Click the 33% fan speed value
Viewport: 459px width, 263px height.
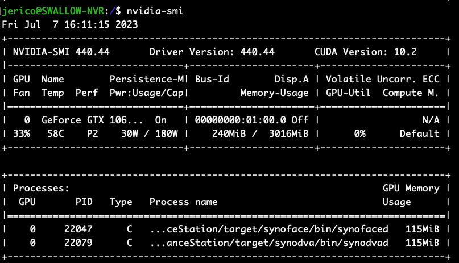point(22,133)
